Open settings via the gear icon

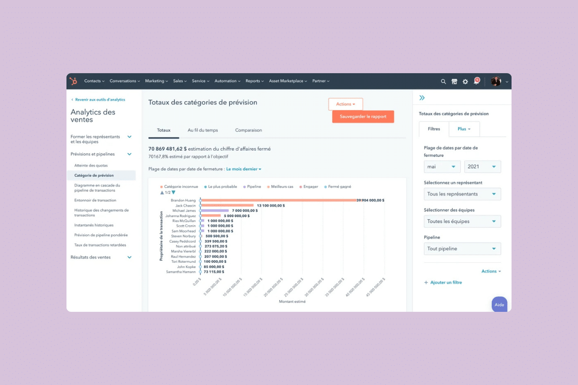coord(465,82)
